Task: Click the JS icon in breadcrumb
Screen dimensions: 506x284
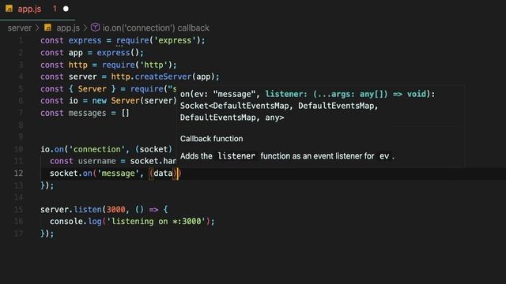Action: (x=47, y=28)
